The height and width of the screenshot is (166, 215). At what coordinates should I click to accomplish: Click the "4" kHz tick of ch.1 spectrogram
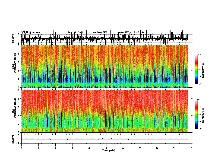pos(19,71)
